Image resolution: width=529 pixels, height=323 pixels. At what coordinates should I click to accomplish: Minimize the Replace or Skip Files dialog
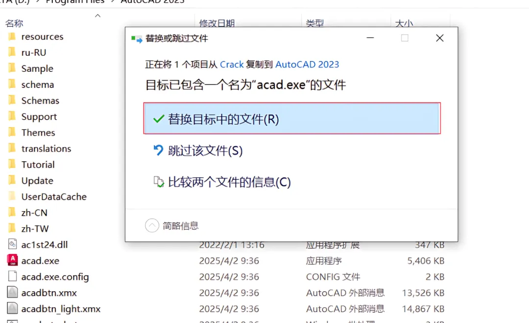(370, 38)
